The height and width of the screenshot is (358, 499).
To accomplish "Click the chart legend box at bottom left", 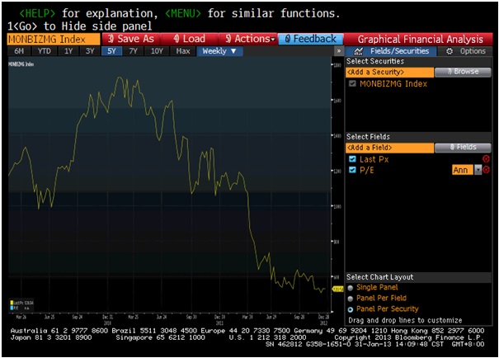I will pos(21,305).
